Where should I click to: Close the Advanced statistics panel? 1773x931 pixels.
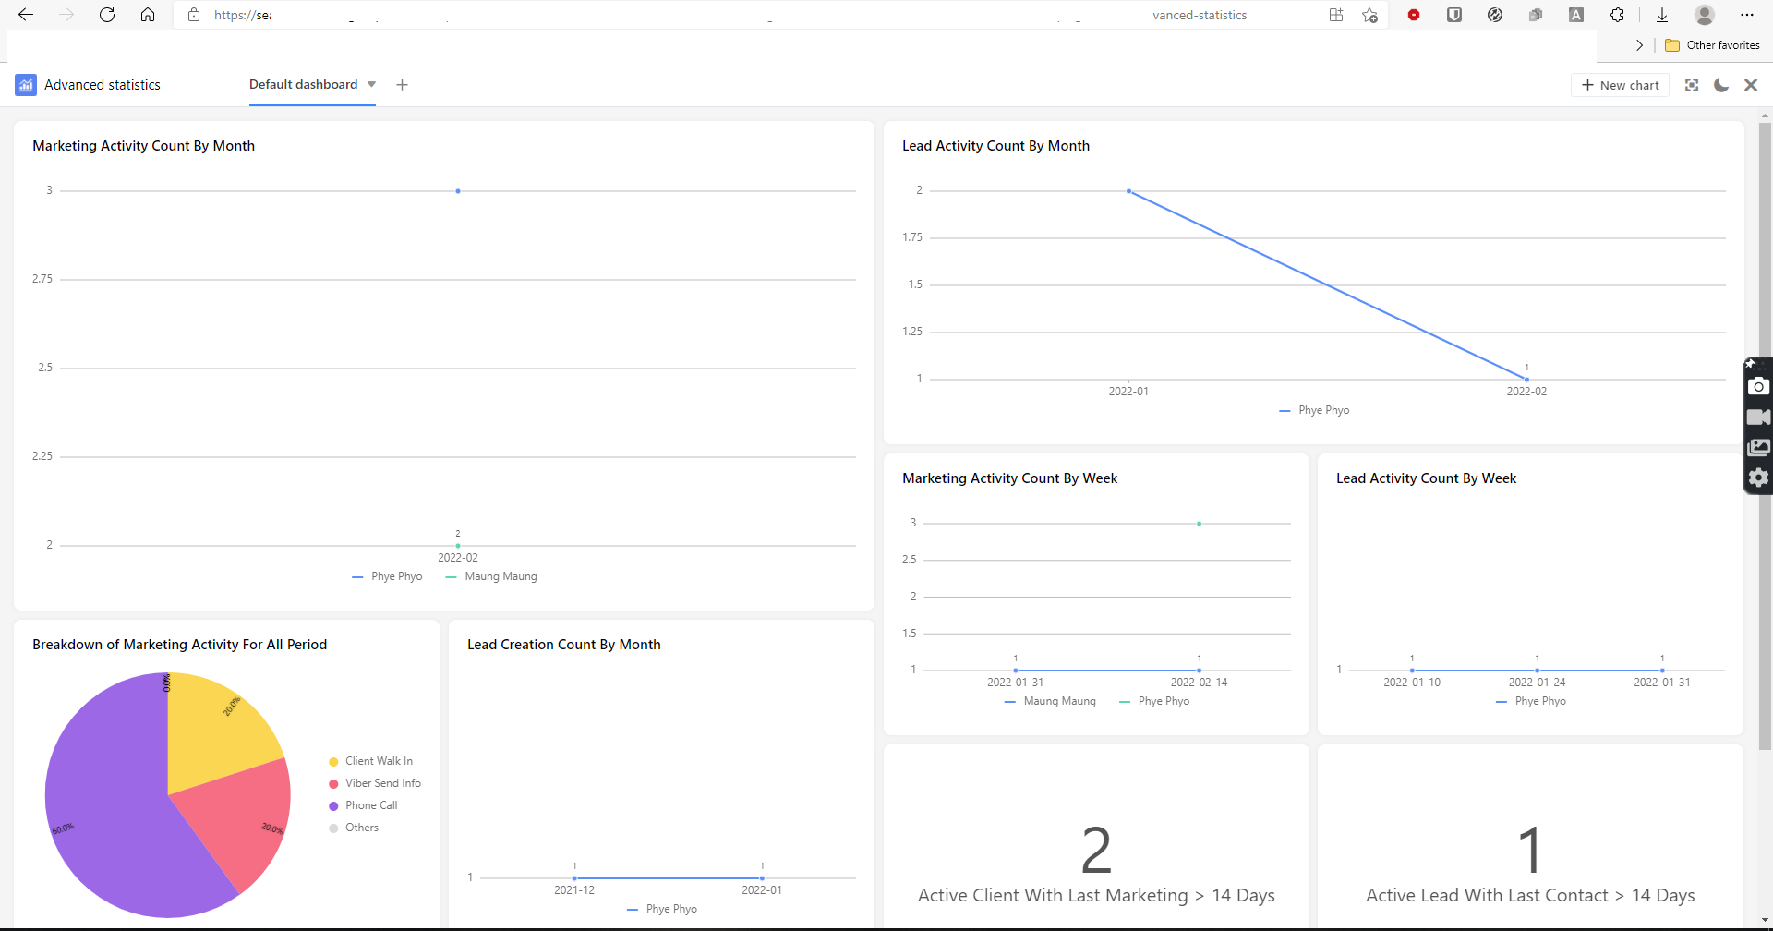(1751, 85)
